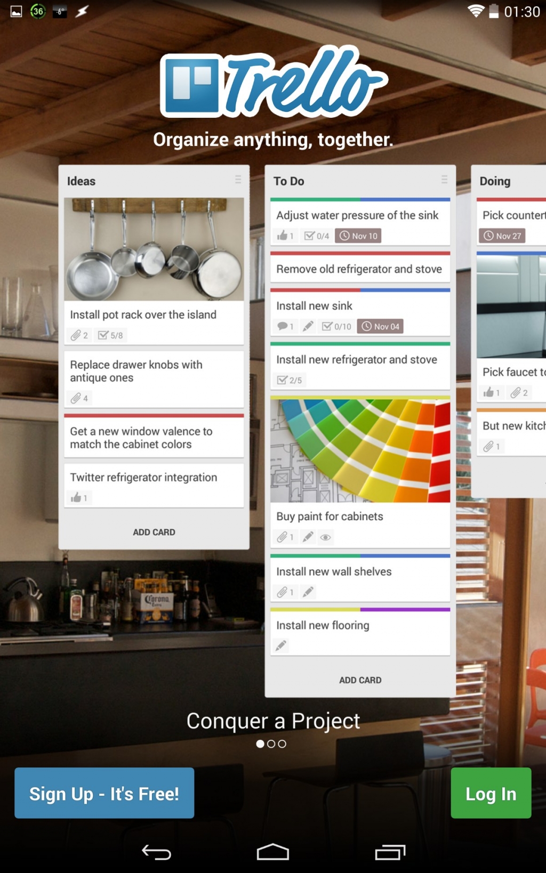Tap ADD CARD in the Ideas list

click(x=154, y=532)
